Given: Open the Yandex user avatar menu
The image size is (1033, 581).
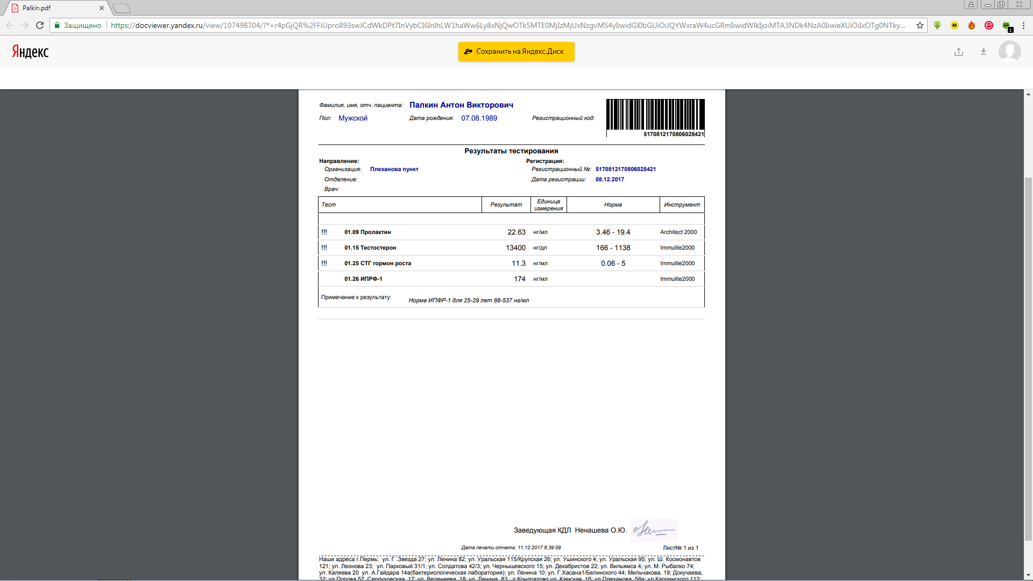Looking at the screenshot, I should tap(1009, 52).
